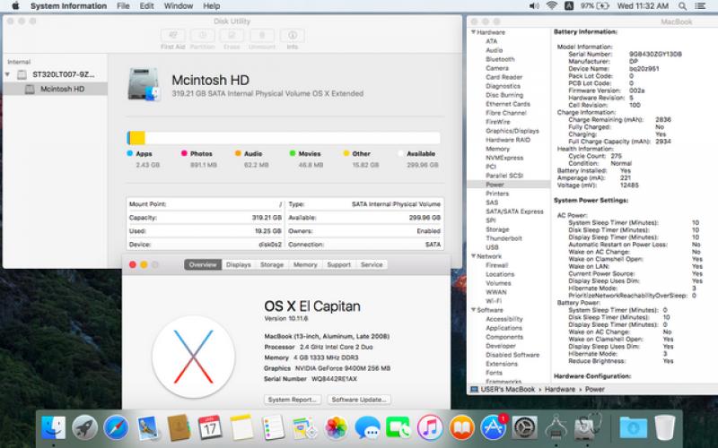This screenshot has height=448, width=718.
Task: Open Messages speech bubble icon
Action: pyautogui.click(x=367, y=428)
